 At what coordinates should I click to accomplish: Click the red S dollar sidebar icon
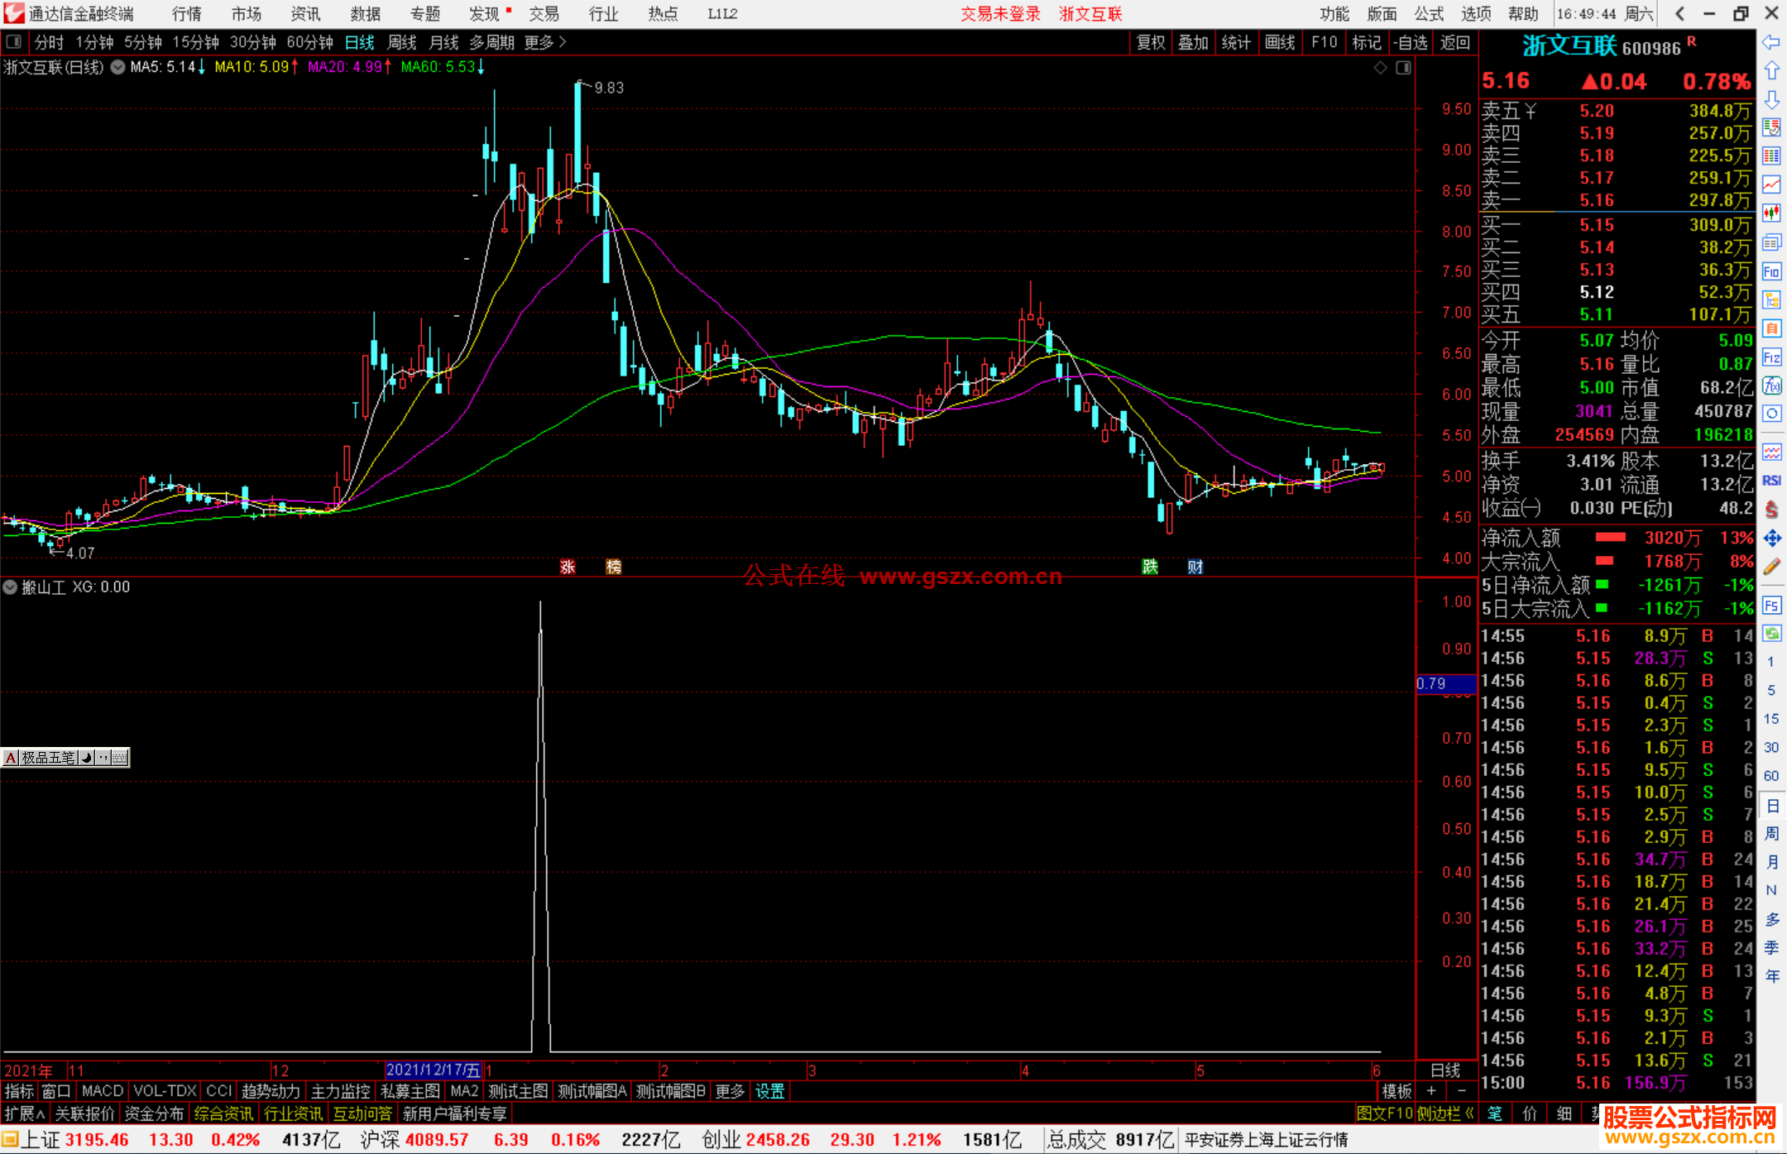(x=1771, y=510)
